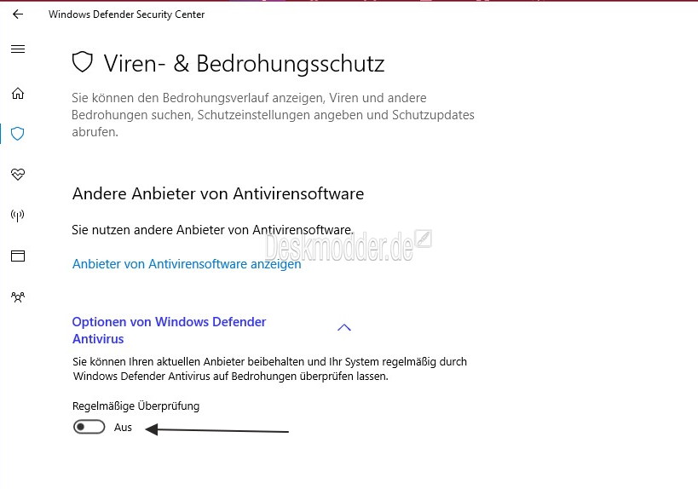Image resolution: width=698 pixels, height=489 pixels.
Task: Open the device health heart icon
Action: pyautogui.click(x=18, y=174)
